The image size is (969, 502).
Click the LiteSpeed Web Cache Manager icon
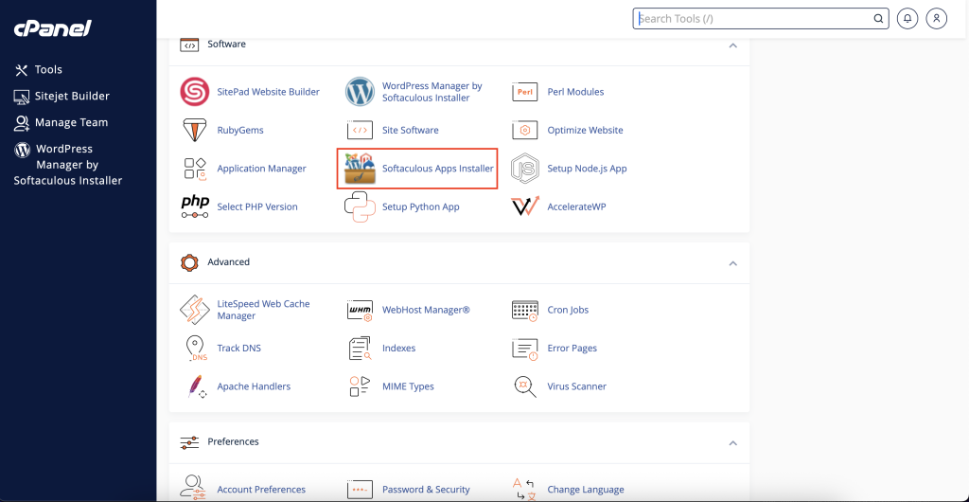195,310
